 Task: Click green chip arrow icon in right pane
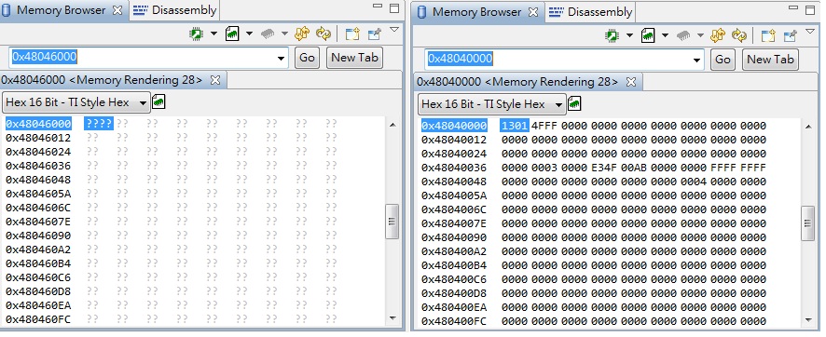[x=613, y=35]
